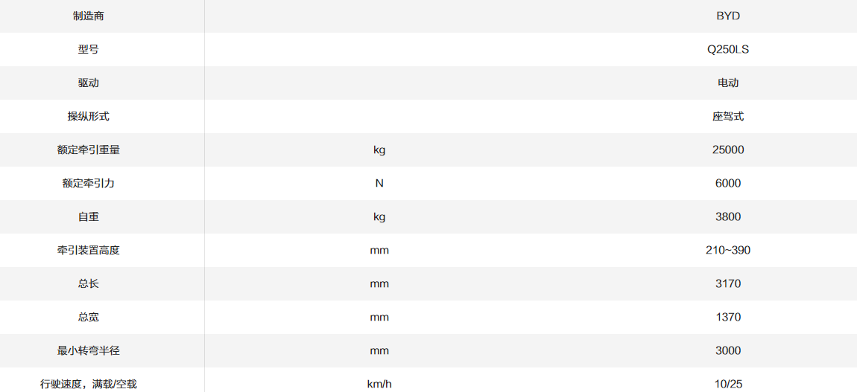Screen dimensions: 857x392
Task: Select the 6000 traction force value
Action: (727, 183)
